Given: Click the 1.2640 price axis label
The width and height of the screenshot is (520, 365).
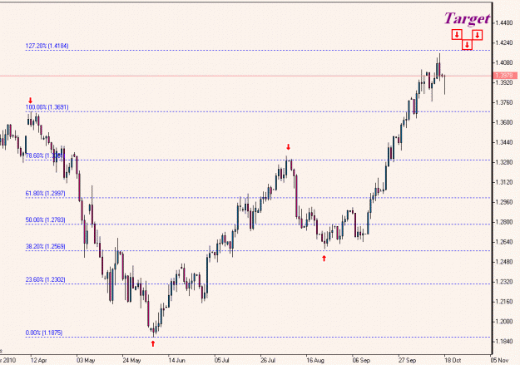Looking at the screenshot, I should click(504, 242).
